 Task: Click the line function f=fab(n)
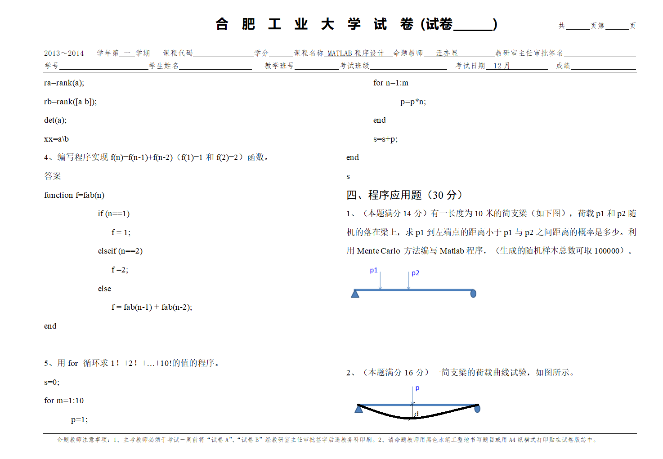pyautogui.click(x=74, y=195)
